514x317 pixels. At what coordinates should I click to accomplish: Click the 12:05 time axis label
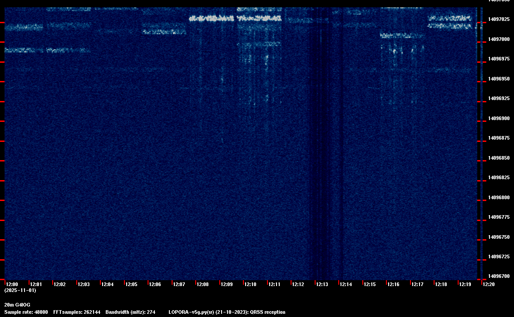pyautogui.click(x=131, y=284)
